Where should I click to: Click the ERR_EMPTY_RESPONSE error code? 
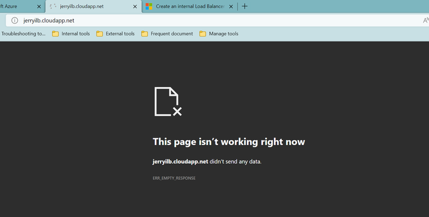pos(174,178)
